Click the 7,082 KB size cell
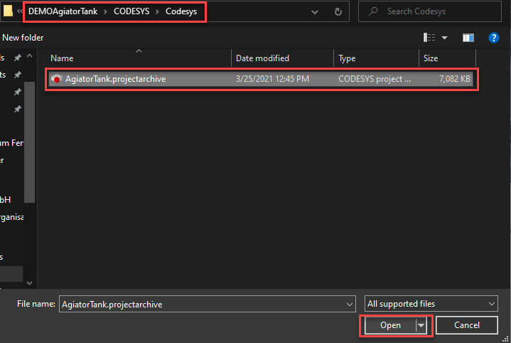 455,79
